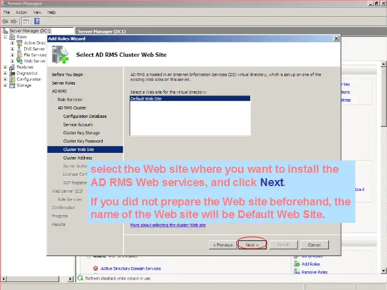Close the Add Roles Wizard dialog
387x290 pixels.
336,39
